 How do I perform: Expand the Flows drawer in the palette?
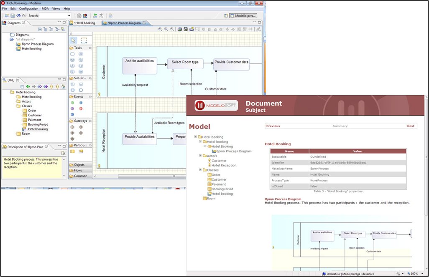tap(80, 170)
